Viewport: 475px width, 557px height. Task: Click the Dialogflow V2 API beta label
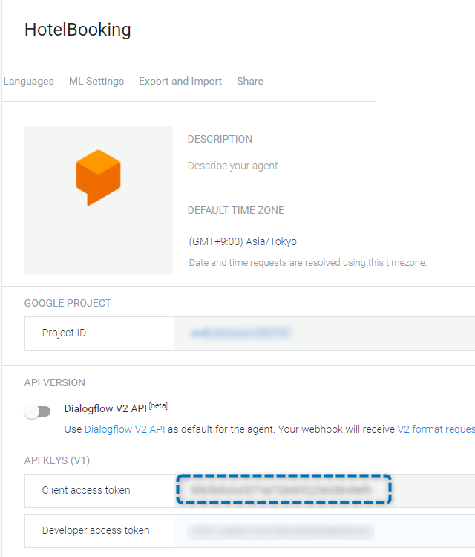116,408
